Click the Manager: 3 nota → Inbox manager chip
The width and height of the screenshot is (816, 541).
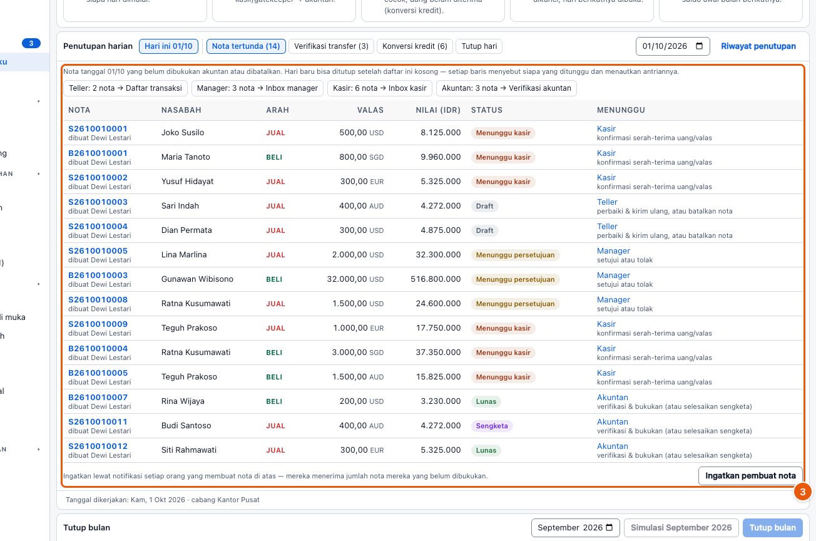[x=257, y=88]
